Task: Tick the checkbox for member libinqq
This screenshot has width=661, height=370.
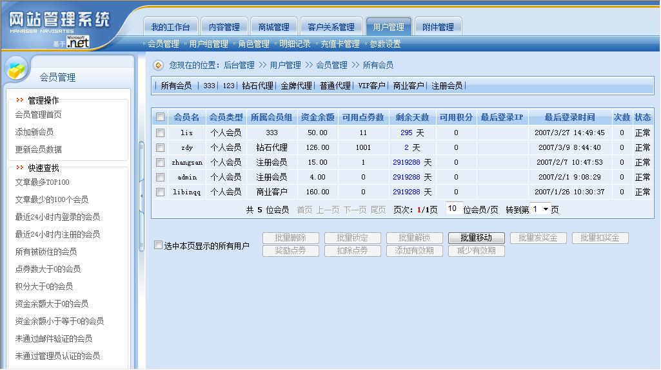Action: tap(161, 192)
